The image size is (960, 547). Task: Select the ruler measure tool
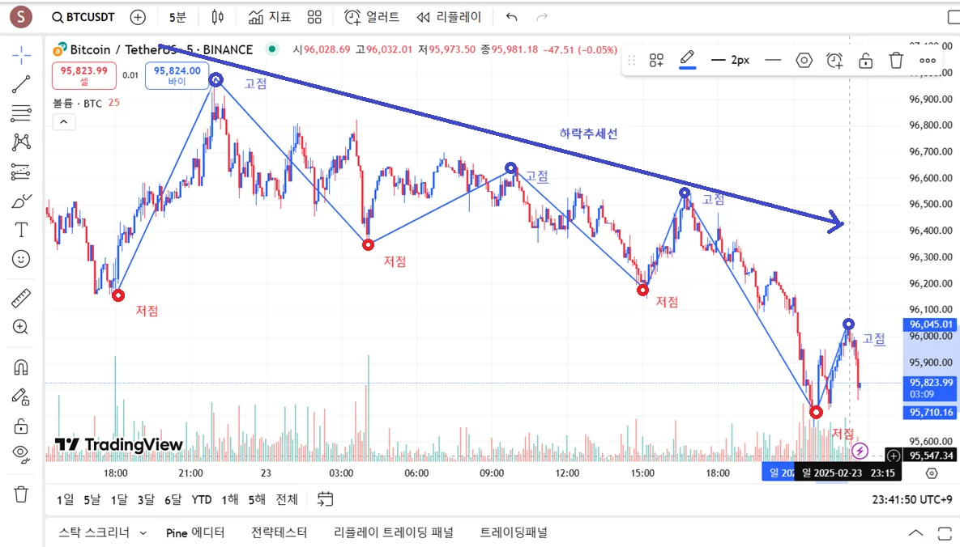click(x=21, y=298)
